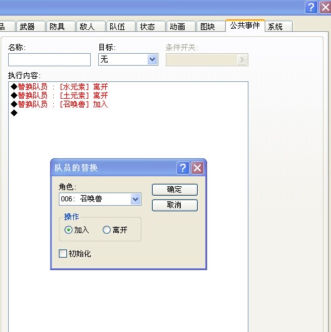Click disabled 条件开关 selector arrow
331x332 pixels.
[x=242, y=59]
